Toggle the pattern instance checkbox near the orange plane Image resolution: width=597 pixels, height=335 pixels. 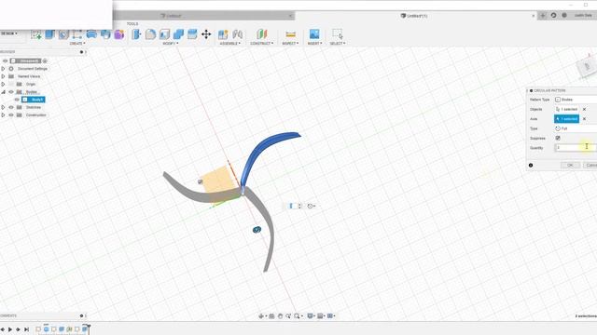click(x=201, y=182)
